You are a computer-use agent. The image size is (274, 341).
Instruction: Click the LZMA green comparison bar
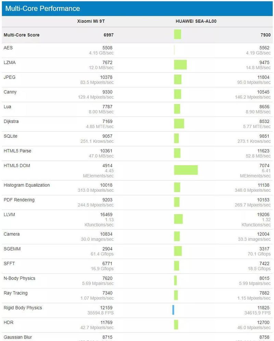click(x=180, y=65)
